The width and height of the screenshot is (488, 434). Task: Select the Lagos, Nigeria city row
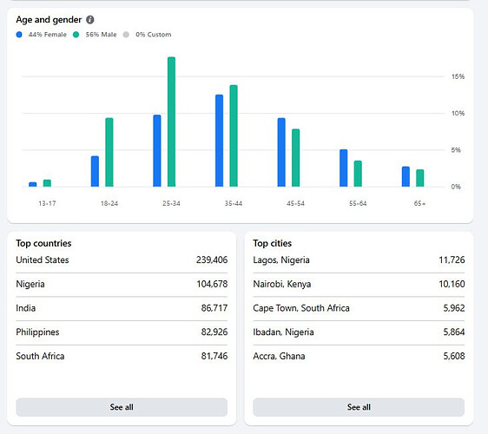point(359,260)
